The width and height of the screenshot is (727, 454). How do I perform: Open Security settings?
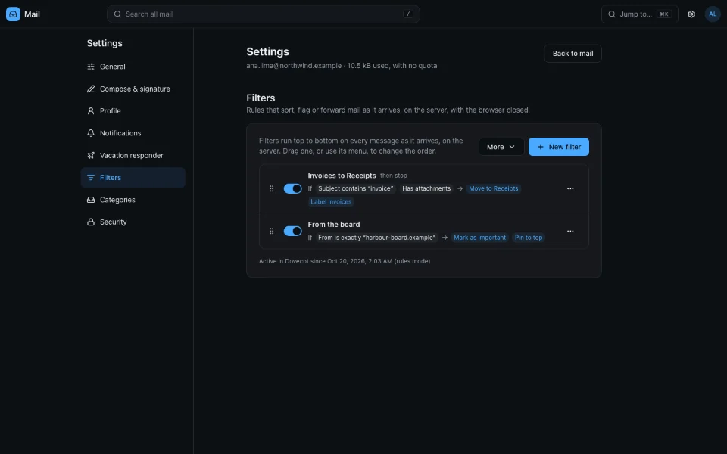(x=133, y=222)
